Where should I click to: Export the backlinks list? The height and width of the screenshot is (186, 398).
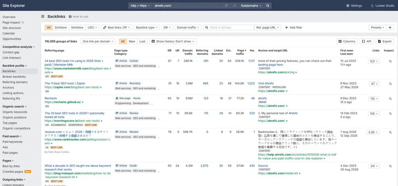coord(384,41)
